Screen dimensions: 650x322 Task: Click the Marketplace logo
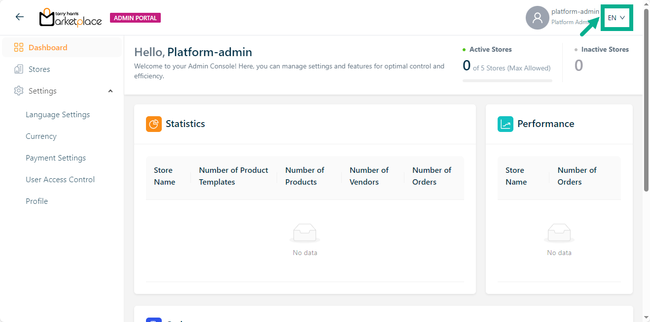pos(71,18)
